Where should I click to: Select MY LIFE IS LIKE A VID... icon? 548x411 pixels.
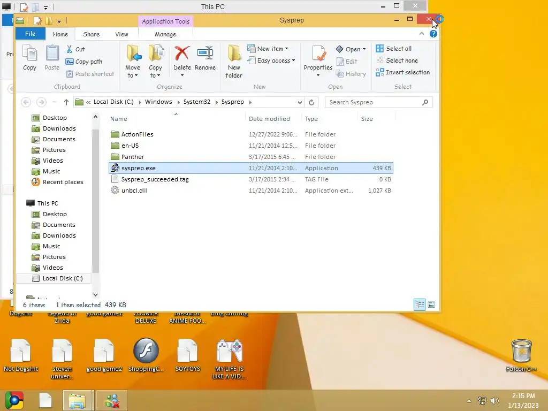tap(229, 359)
